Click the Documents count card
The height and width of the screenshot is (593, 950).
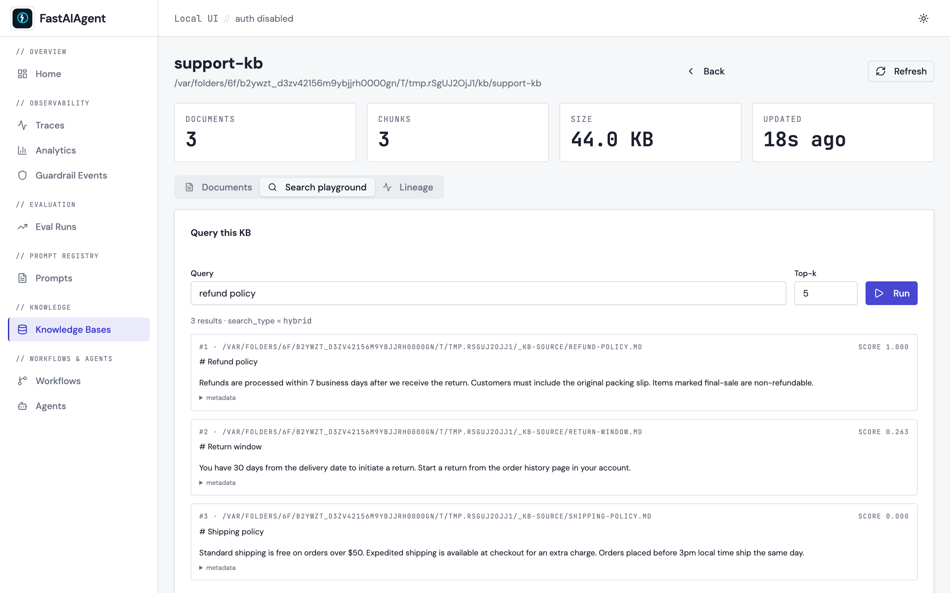pos(265,132)
